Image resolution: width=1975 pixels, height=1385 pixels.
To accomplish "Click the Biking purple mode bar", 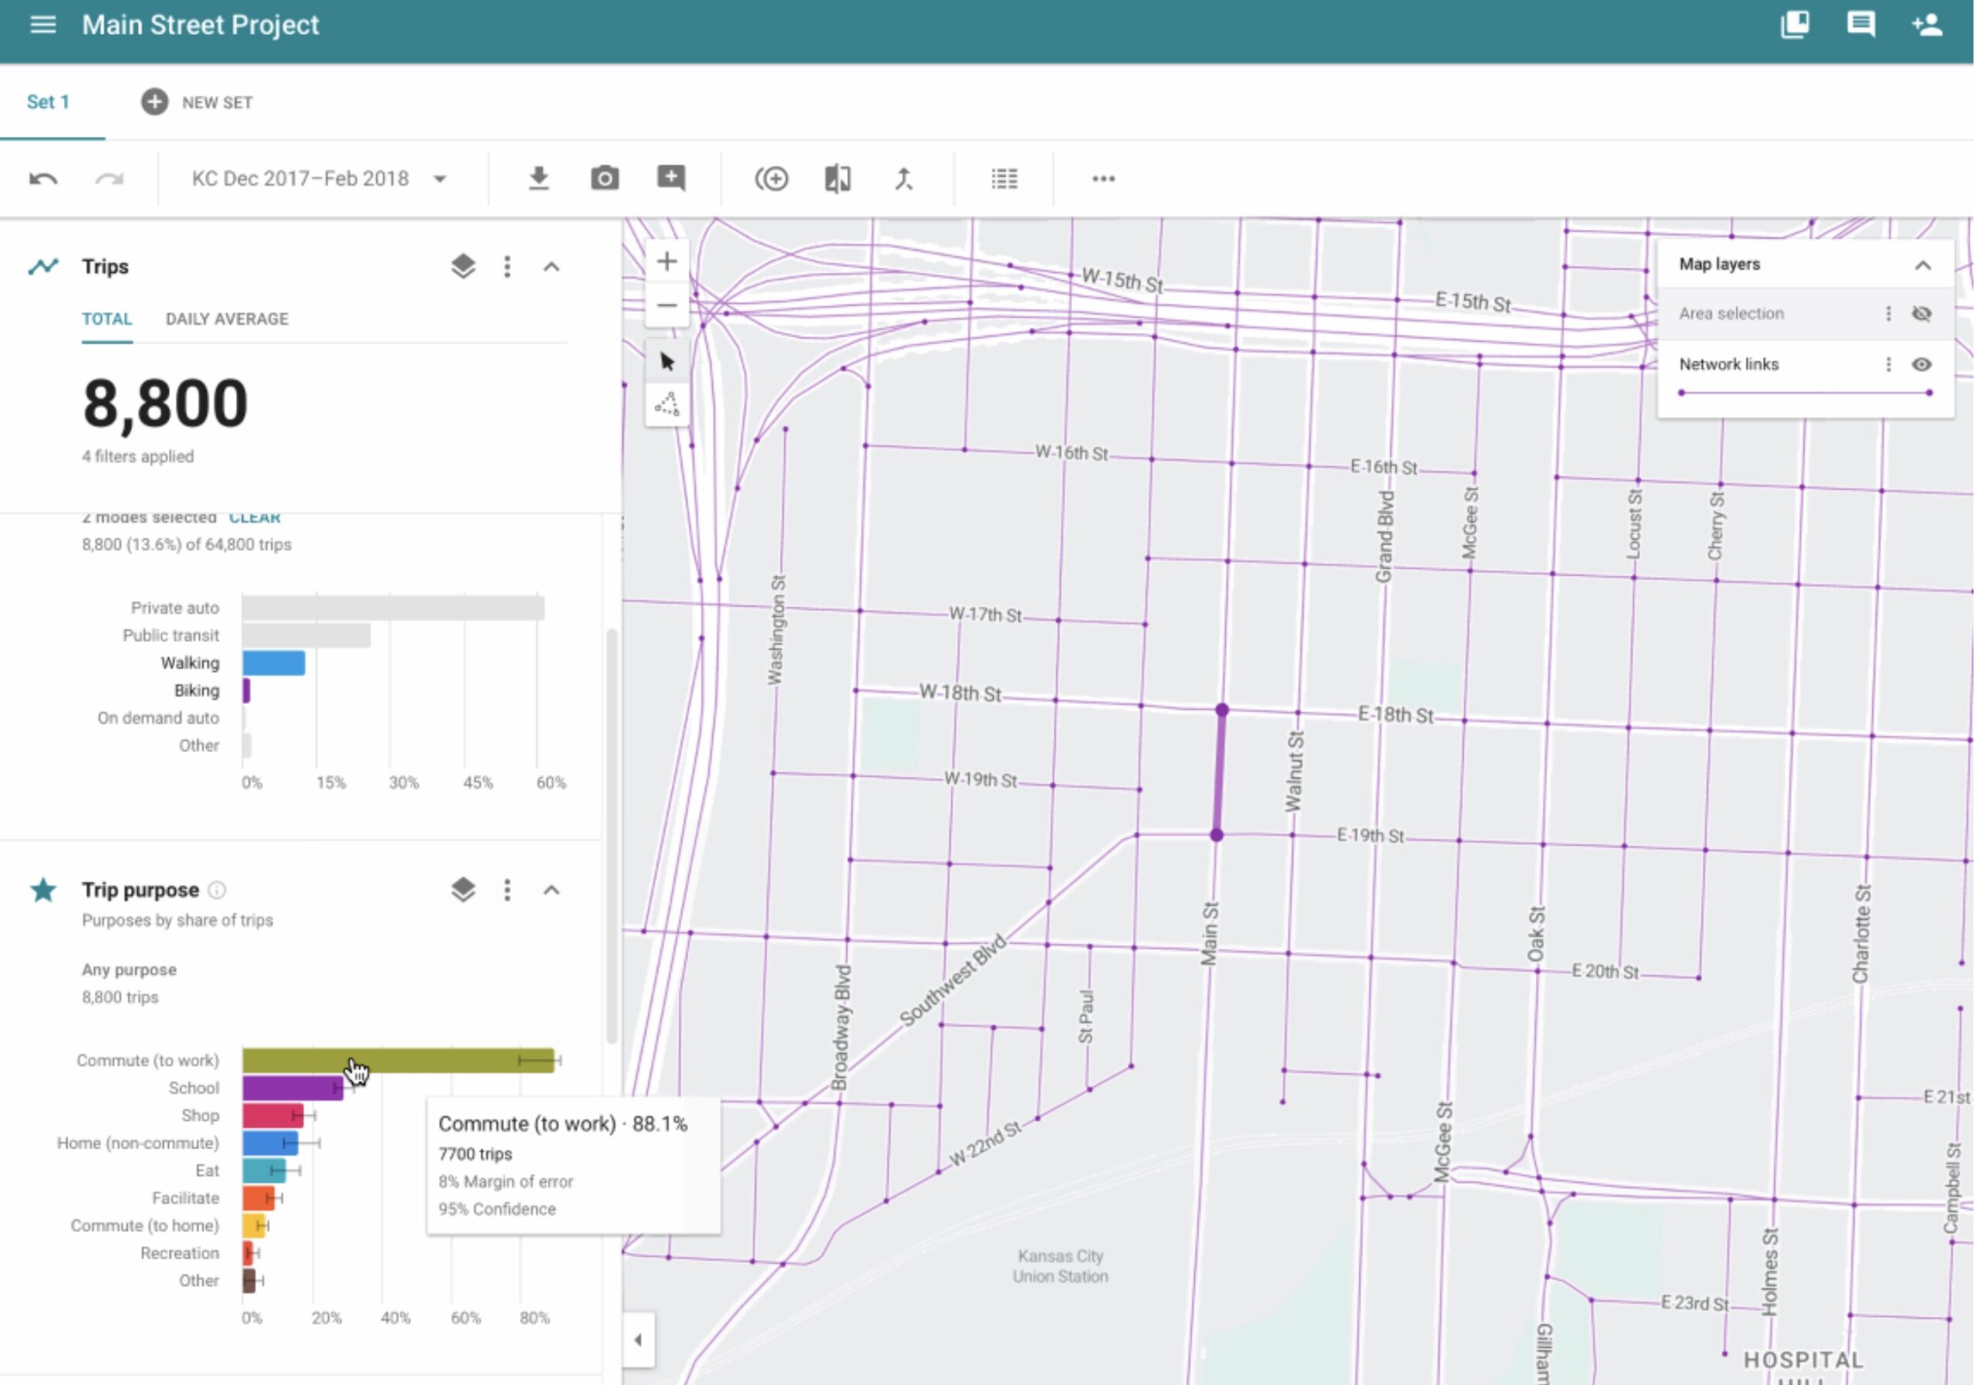I will tap(246, 691).
